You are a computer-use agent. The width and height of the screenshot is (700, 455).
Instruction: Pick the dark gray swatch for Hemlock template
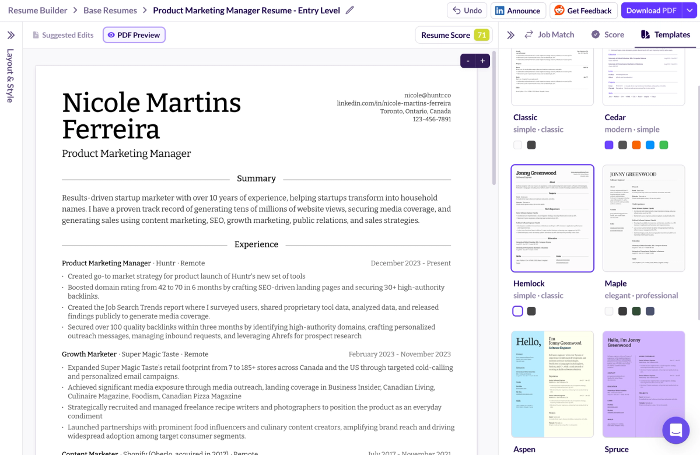click(x=531, y=311)
